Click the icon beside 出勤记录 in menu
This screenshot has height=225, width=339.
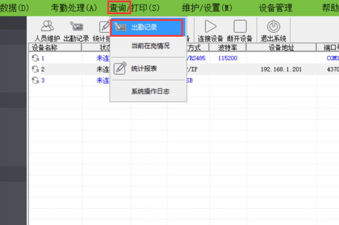point(120,27)
